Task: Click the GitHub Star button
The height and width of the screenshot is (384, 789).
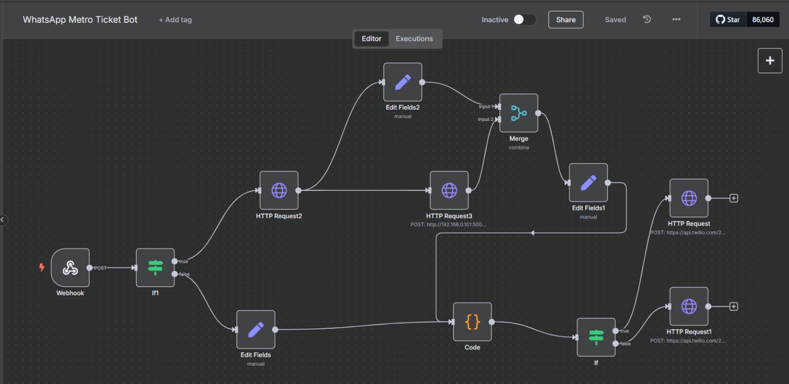Action: click(x=728, y=20)
